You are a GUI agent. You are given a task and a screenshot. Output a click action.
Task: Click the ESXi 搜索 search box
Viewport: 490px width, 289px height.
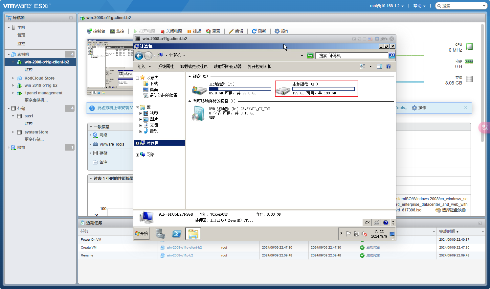click(x=461, y=6)
